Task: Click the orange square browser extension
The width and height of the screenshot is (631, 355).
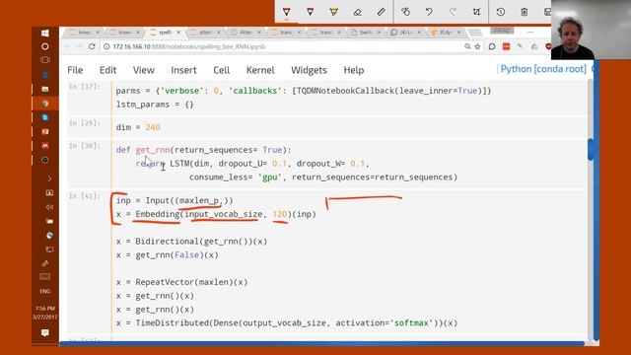Action: pyautogui.click(x=506, y=46)
